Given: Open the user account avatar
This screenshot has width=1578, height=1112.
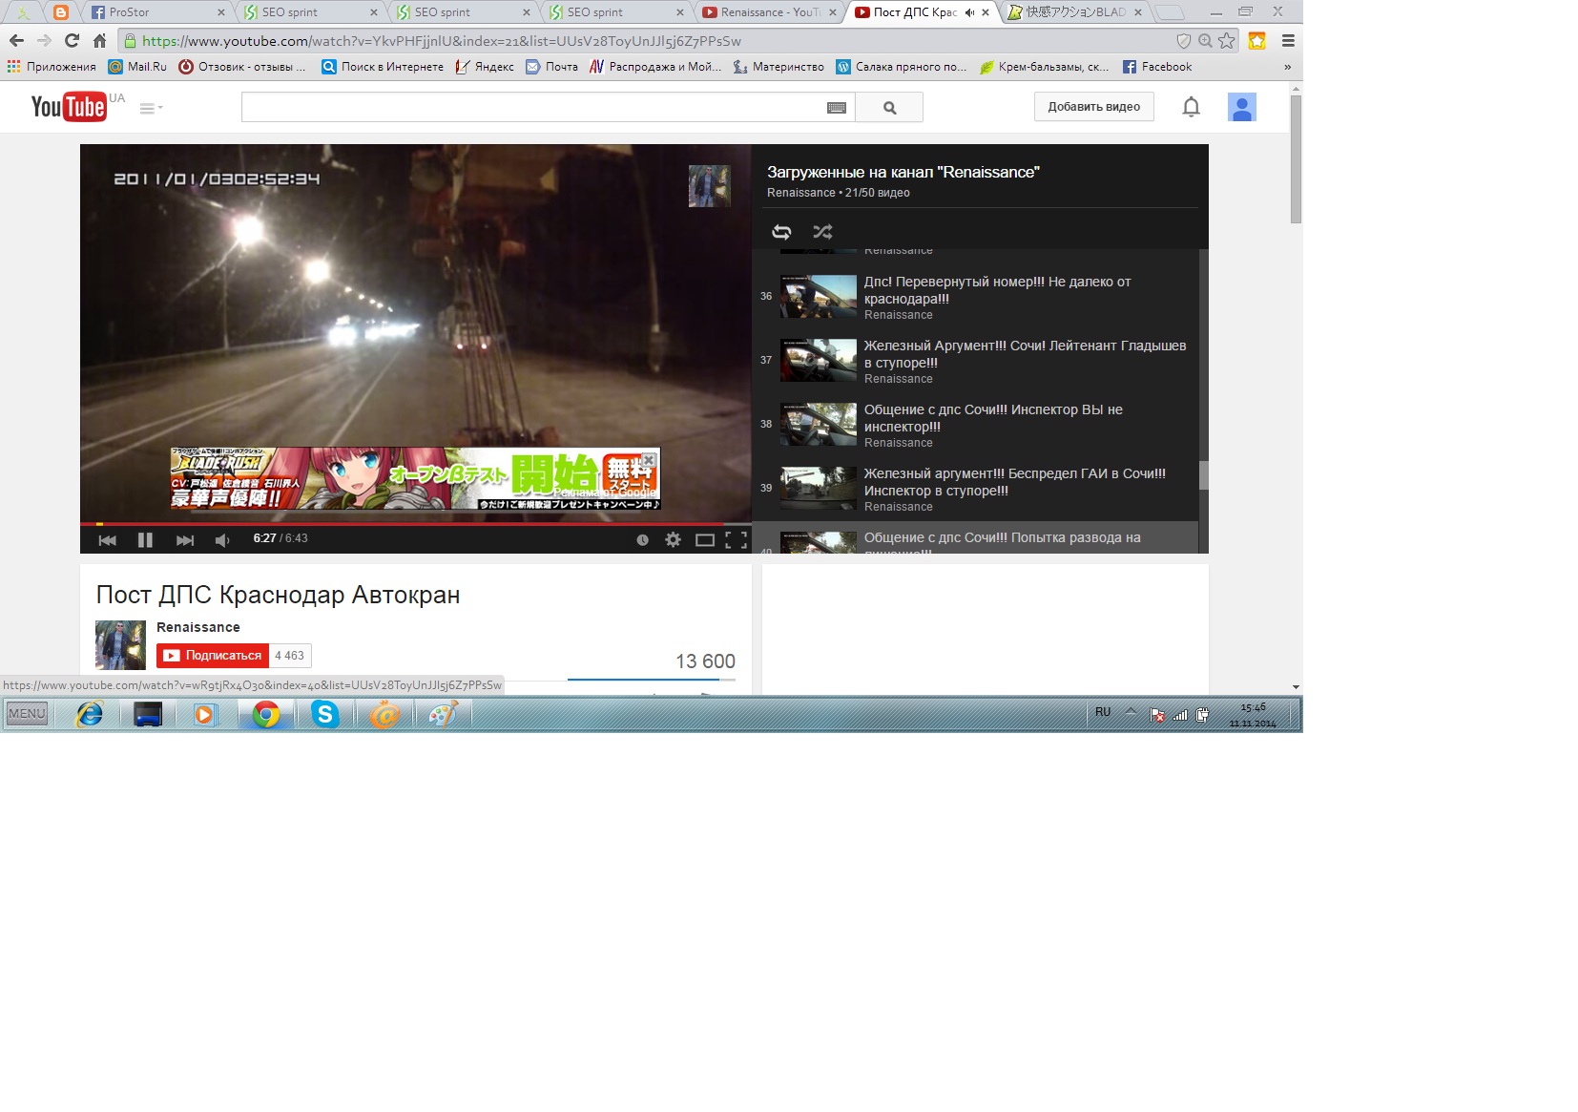Looking at the screenshot, I should click(x=1241, y=107).
